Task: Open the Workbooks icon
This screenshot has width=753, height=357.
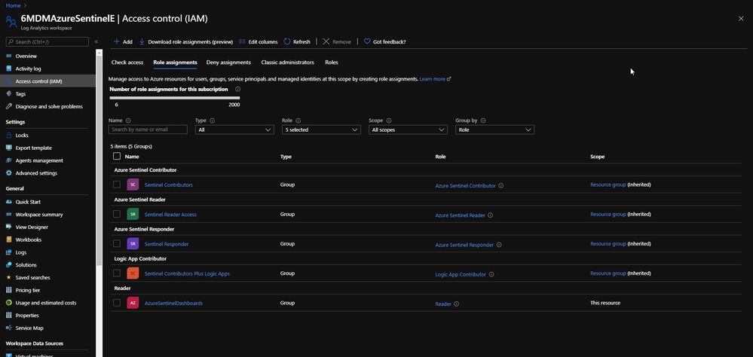Action: pyautogui.click(x=8, y=240)
